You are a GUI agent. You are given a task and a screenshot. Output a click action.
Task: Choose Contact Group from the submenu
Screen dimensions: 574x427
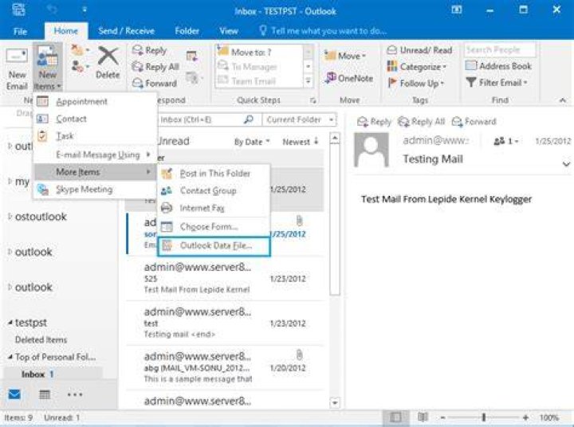point(214,190)
